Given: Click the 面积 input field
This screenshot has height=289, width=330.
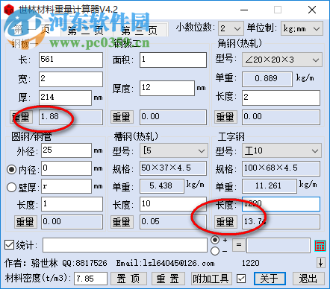Looking at the screenshot, I should (173, 60).
